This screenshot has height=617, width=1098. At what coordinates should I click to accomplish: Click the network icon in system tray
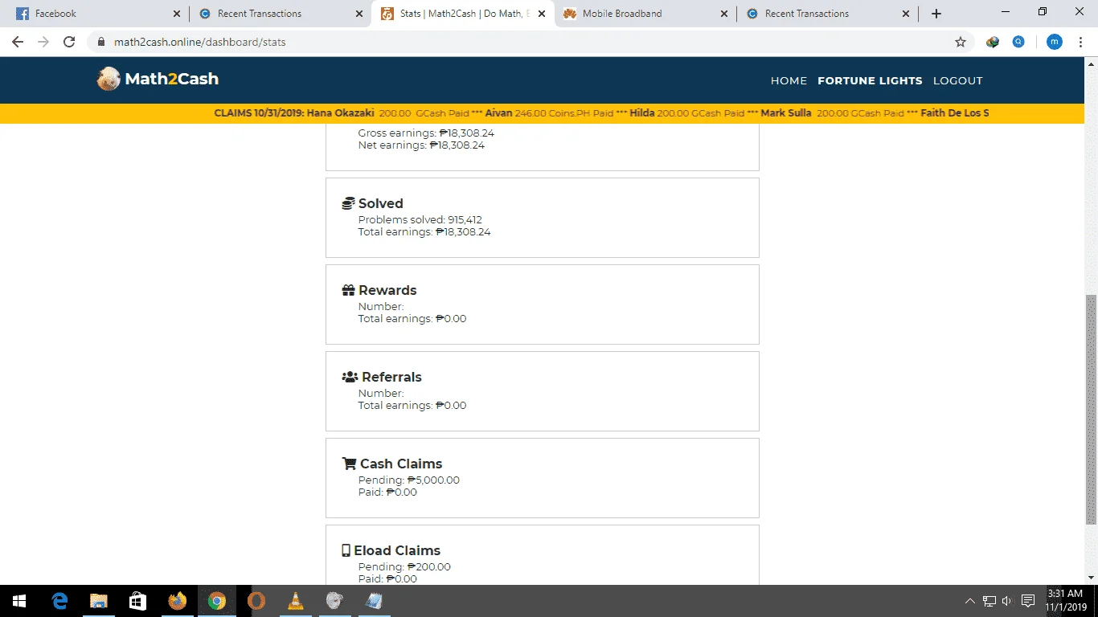click(989, 601)
